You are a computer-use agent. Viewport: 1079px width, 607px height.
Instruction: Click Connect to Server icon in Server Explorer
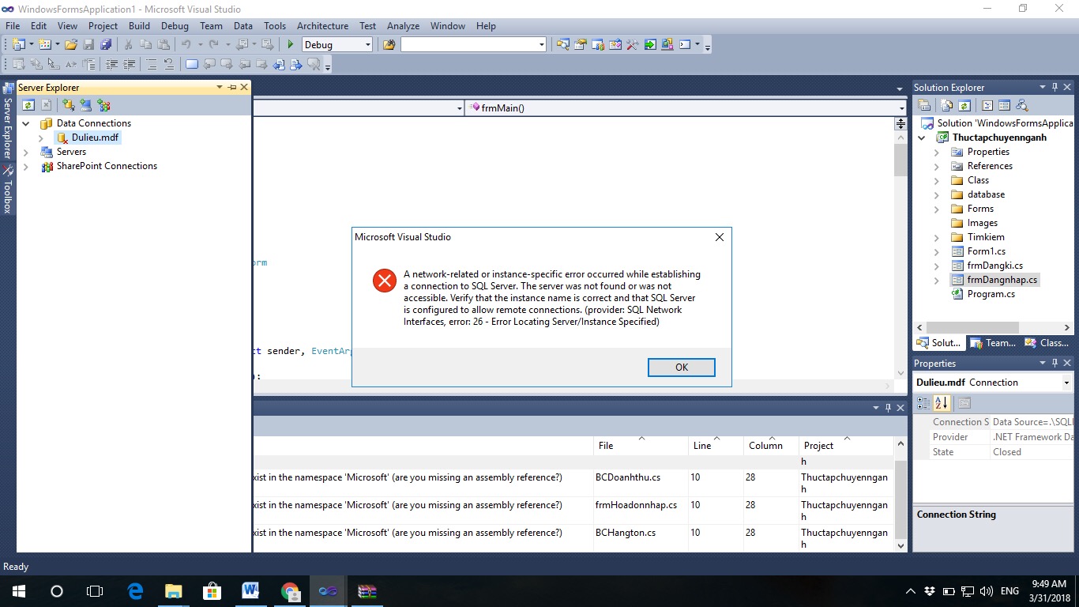[86, 104]
